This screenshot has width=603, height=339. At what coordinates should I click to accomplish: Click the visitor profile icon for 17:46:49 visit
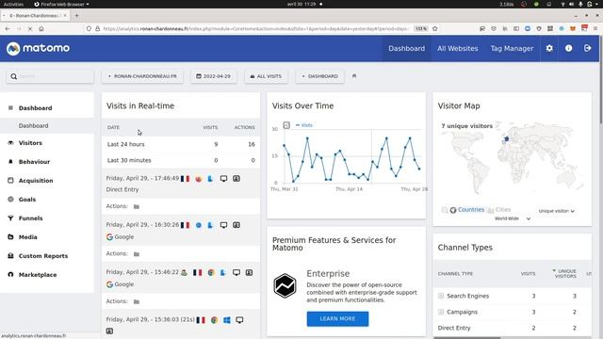tap(236, 178)
